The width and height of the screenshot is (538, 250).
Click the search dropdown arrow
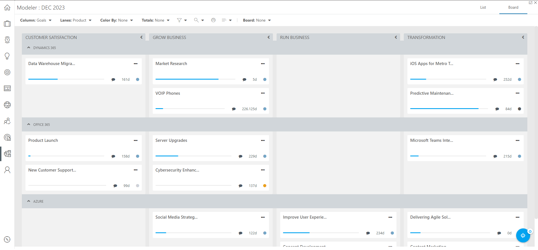(203, 20)
